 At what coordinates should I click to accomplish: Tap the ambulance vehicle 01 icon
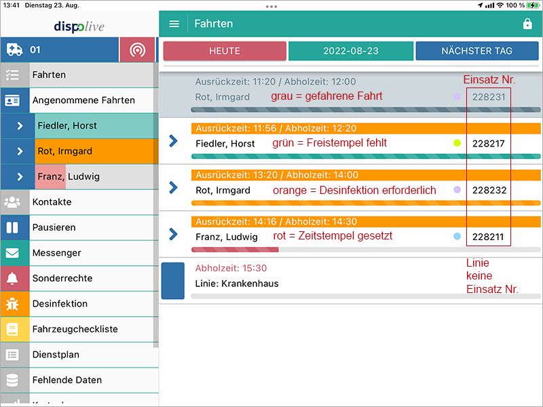(x=14, y=50)
